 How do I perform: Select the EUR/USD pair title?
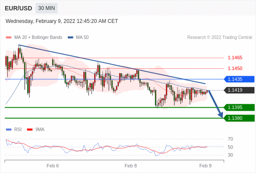(x=19, y=8)
